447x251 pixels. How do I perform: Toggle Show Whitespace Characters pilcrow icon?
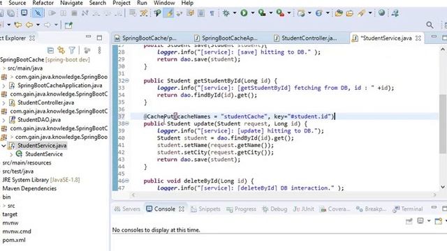tap(212, 13)
